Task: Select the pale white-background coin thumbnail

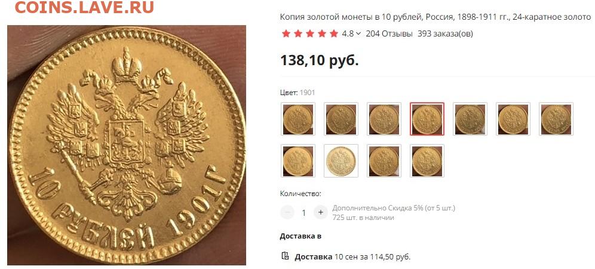Action: coord(341,161)
